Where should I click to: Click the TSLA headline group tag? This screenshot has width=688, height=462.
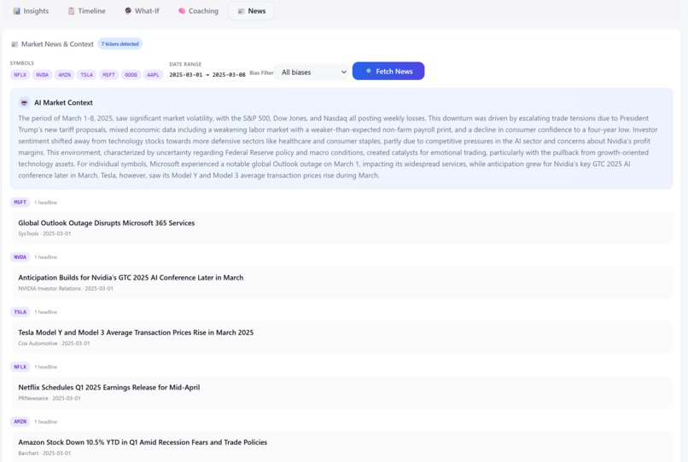pyautogui.click(x=20, y=312)
